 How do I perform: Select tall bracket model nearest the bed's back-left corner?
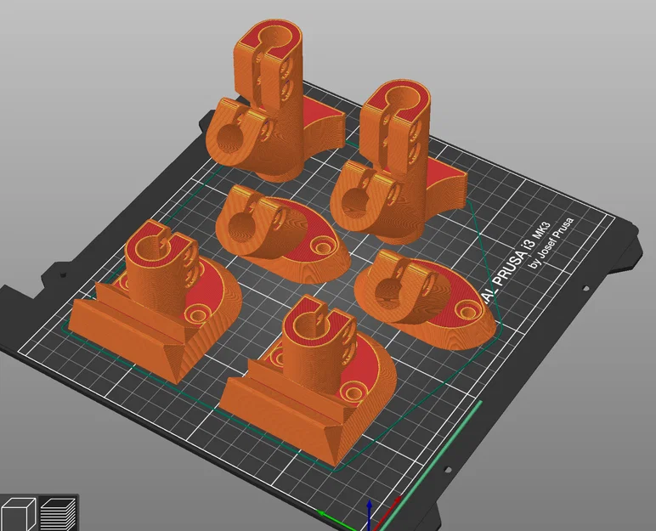tap(274, 100)
